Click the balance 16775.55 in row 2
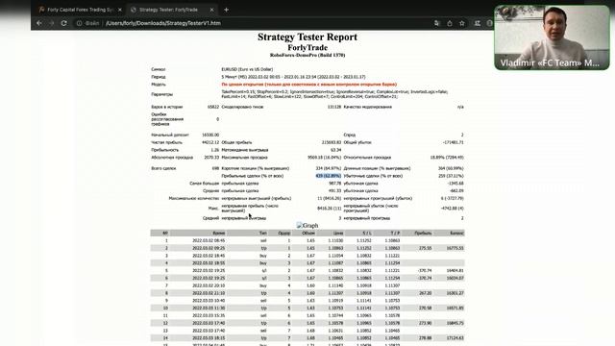615x346 pixels. pyautogui.click(x=455, y=248)
